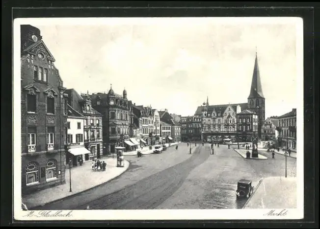
Task: Click the advertising column on the sidewalk
Action: coord(120,157)
